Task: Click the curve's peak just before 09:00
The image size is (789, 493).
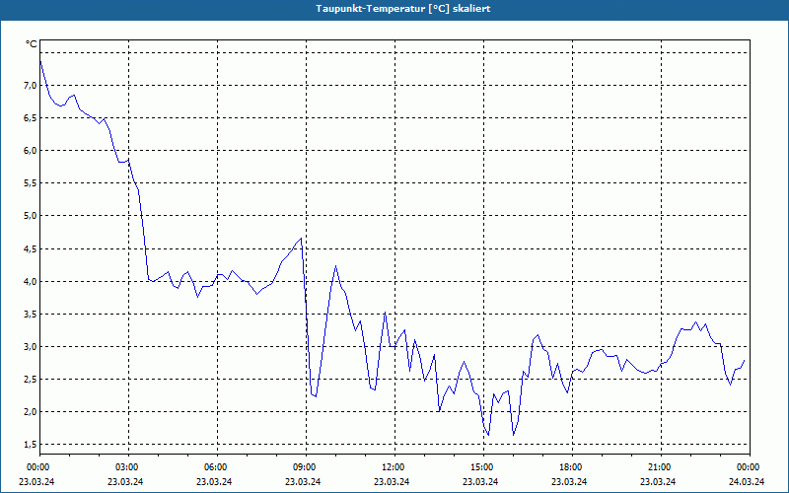Action: (x=301, y=239)
